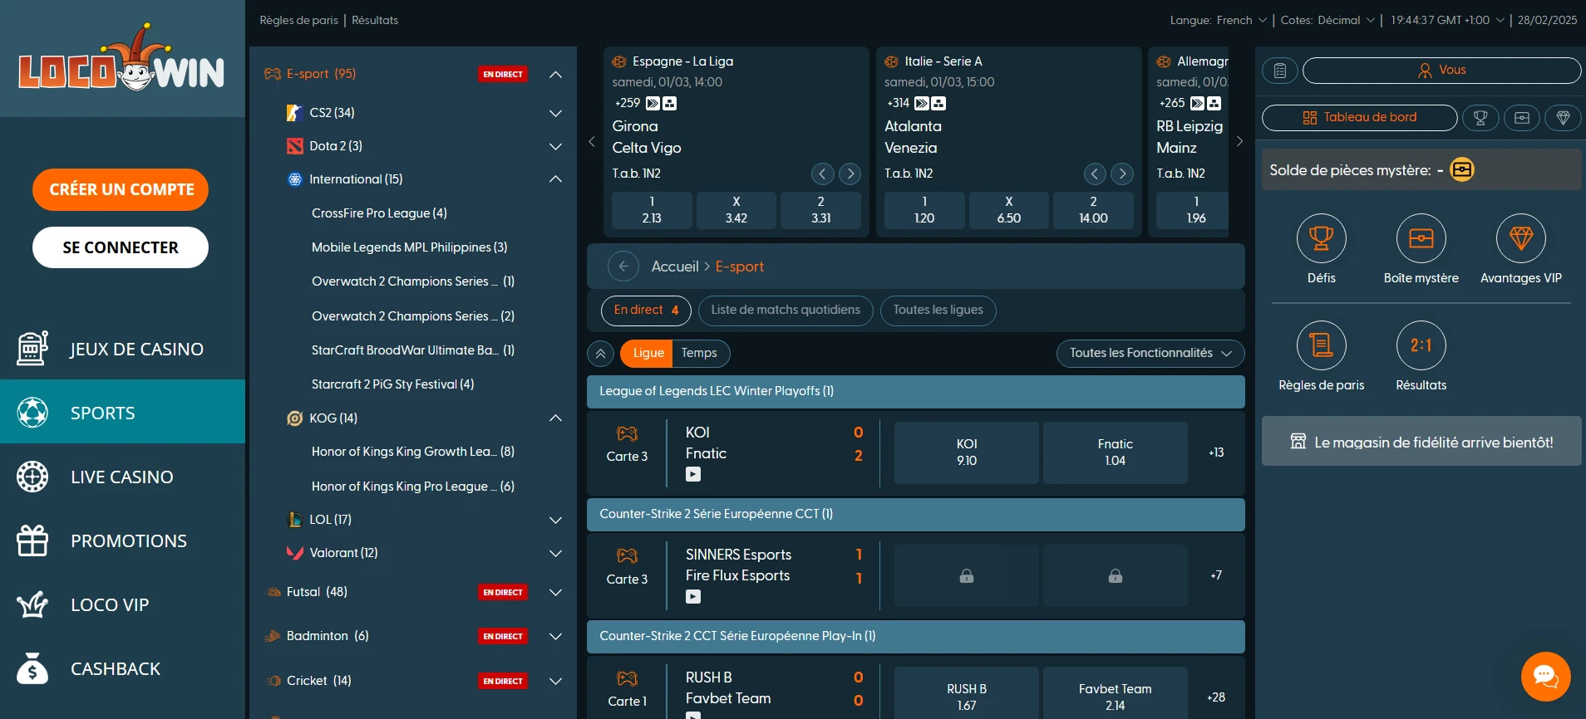Select the Toutes les ligues tab

pos(938,311)
